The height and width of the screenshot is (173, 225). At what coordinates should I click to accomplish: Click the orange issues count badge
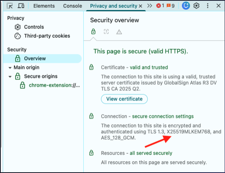click(170, 6)
